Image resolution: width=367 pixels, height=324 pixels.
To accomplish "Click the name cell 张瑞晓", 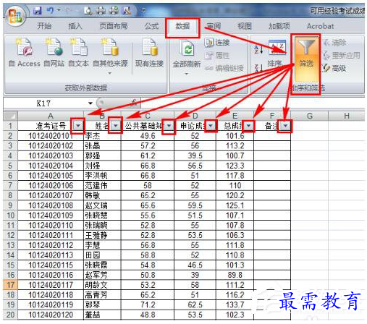I will pos(102,226).
